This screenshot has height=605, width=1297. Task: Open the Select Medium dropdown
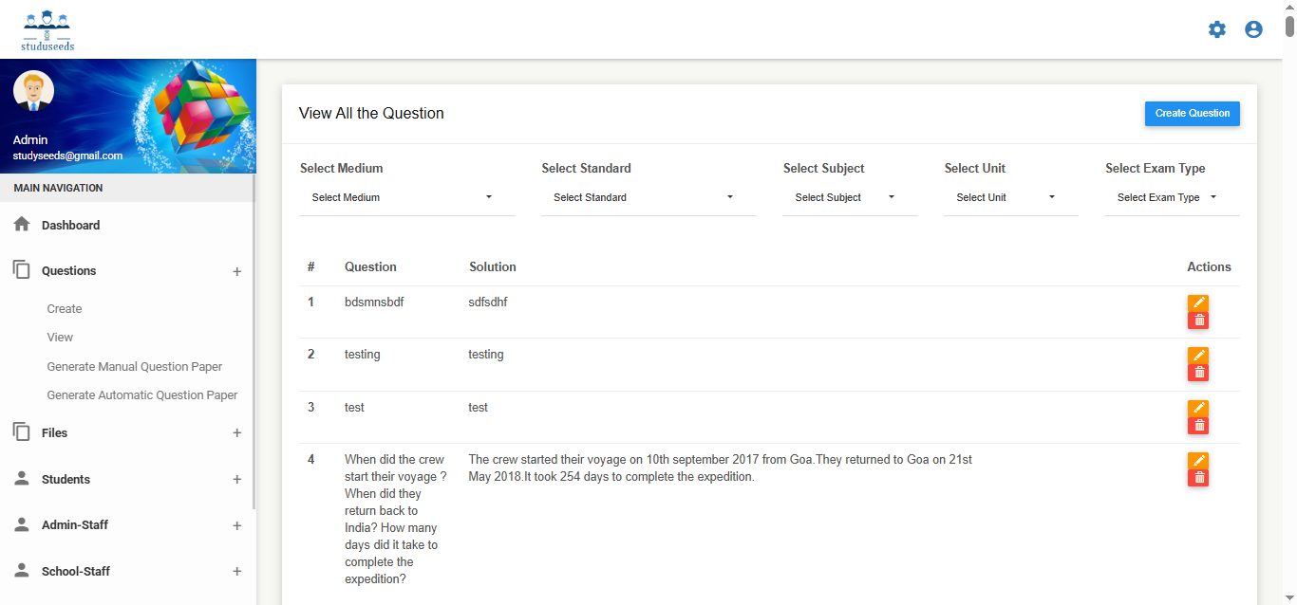click(406, 197)
